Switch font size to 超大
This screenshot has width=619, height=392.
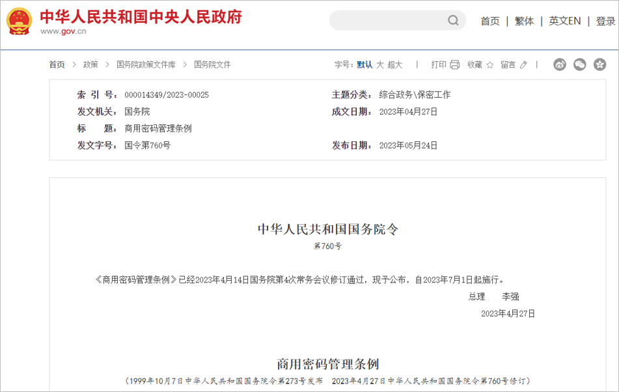coord(395,64)
